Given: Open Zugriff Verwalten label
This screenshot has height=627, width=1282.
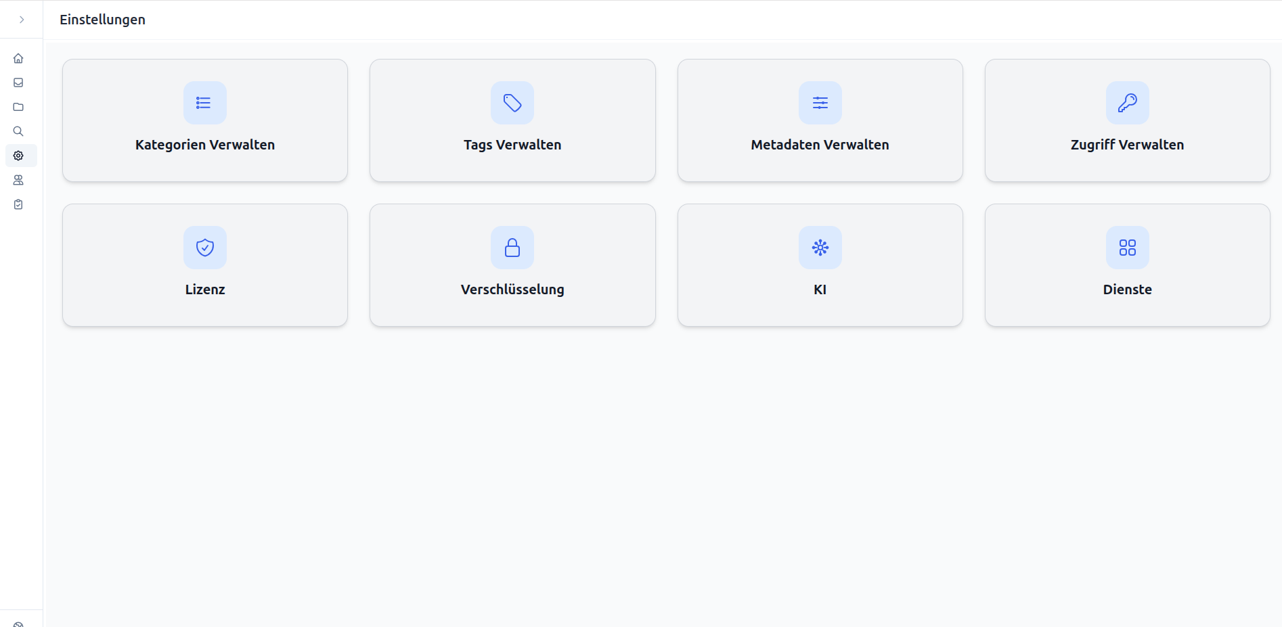Looking at the screenshot, I should tap(1127, 145).
